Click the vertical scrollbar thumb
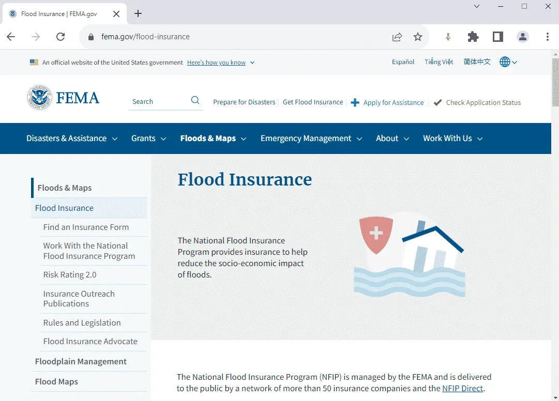 [555, 82]
